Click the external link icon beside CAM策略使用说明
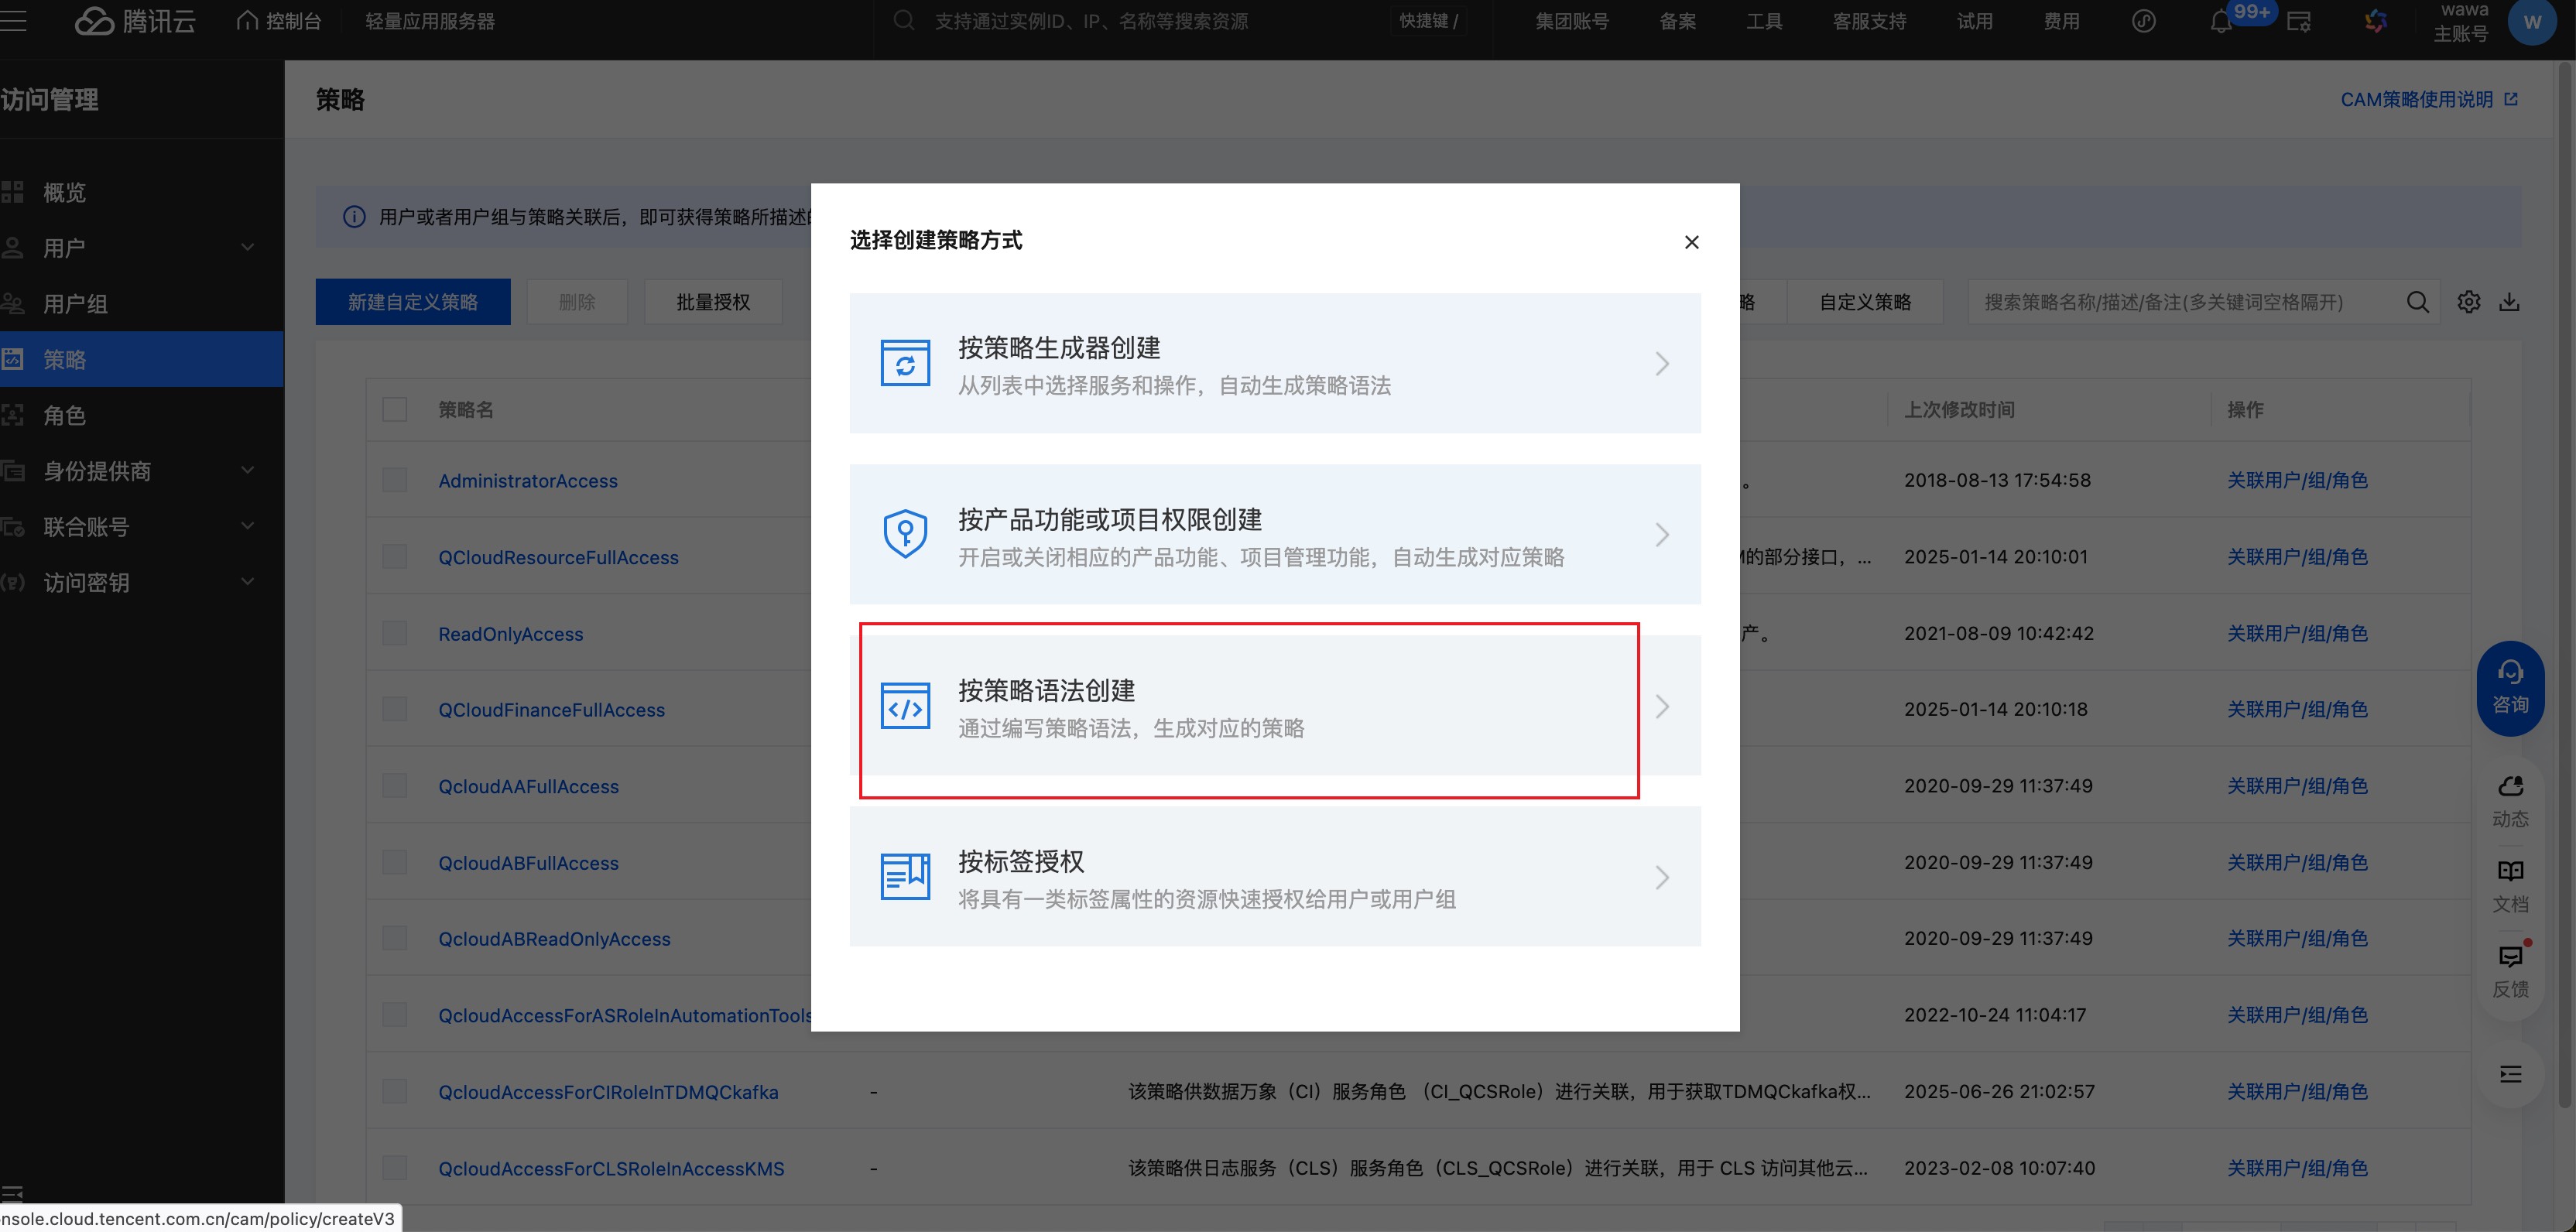2576x1232 pixels. tap(2510, 99)
